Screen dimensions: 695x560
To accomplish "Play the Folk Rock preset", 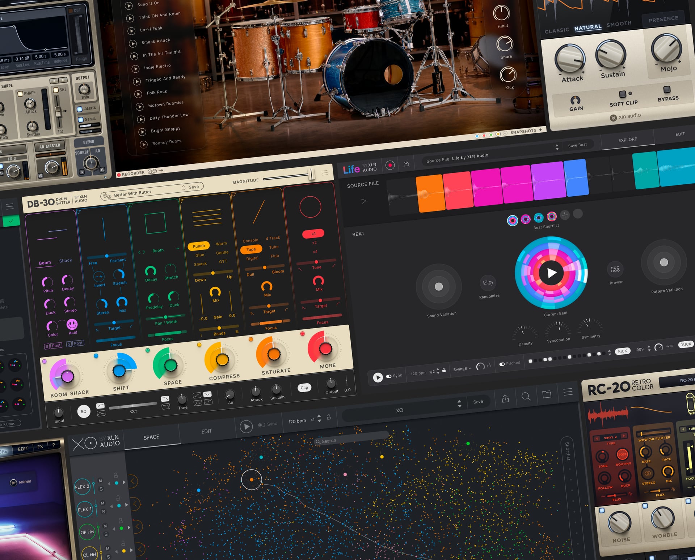I will pos(138,94).
